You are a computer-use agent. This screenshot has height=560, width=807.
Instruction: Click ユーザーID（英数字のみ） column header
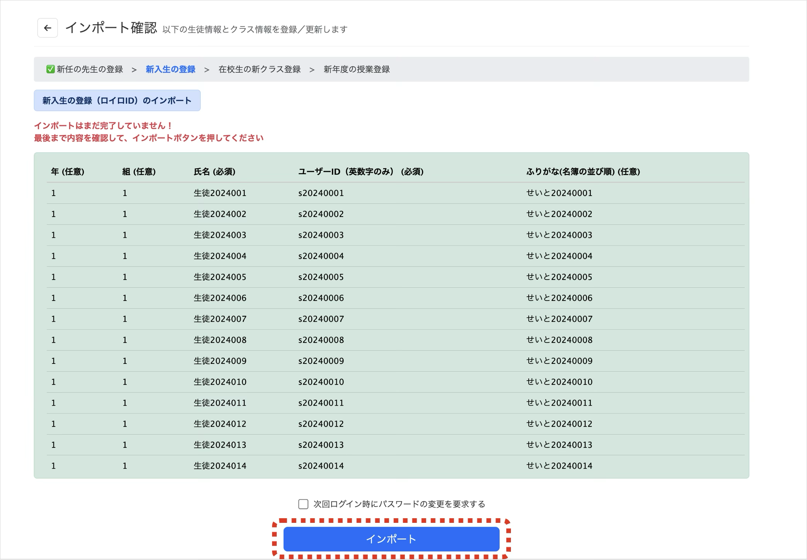click(x=361, y=172)
